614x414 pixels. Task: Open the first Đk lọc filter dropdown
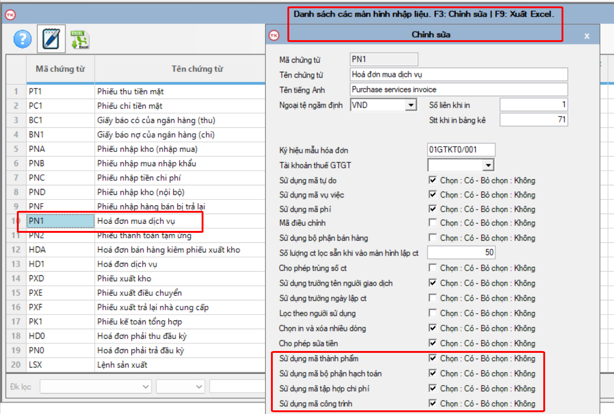click(146, 387)
